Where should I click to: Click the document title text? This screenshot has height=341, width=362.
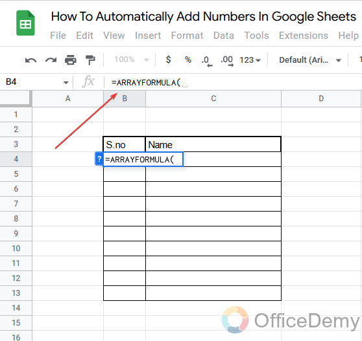click(204, 17)
